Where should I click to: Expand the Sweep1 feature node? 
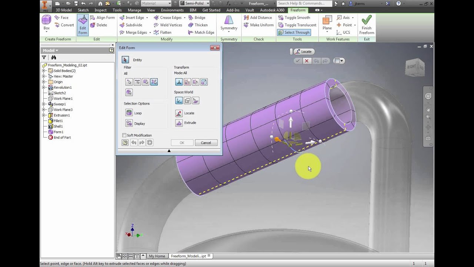pos(44,104)
